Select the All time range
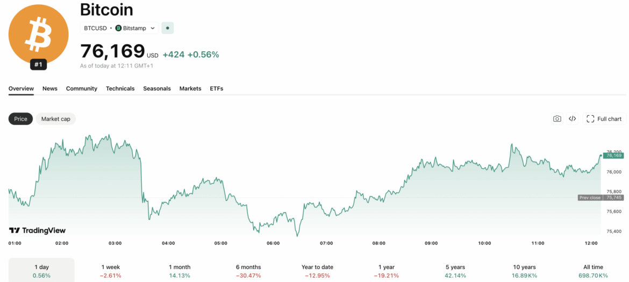Screen dimensions: 629x282 tap(593, 271)
